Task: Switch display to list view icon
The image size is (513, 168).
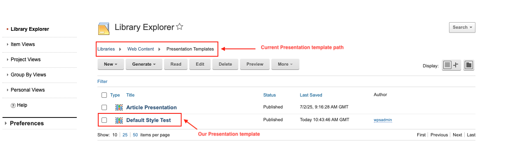Action: [447, 65]
